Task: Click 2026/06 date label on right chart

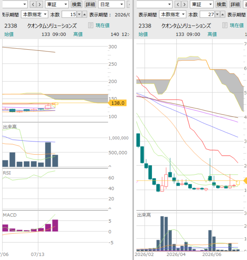Action: [212, 255]
